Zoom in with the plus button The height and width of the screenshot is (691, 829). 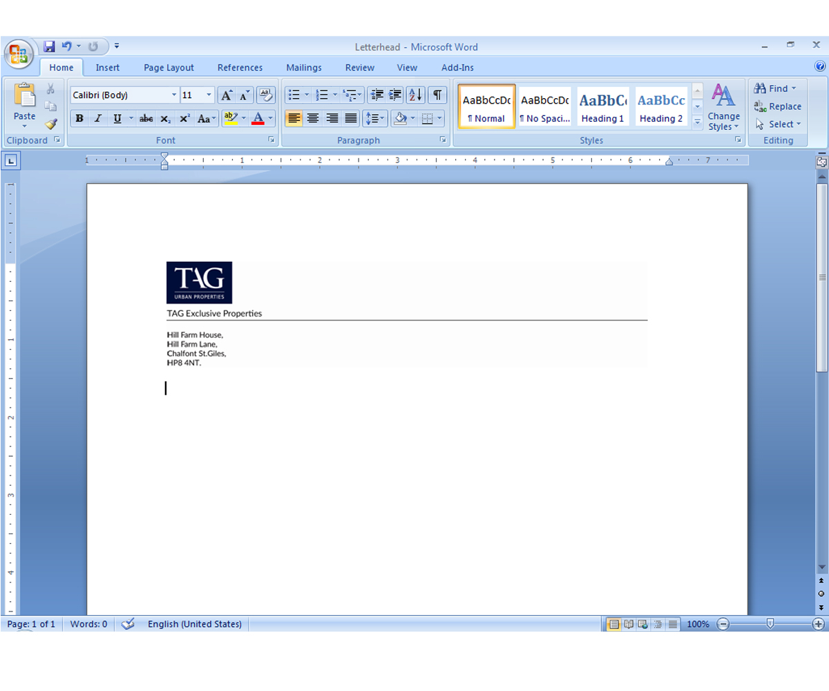[819, 624]
